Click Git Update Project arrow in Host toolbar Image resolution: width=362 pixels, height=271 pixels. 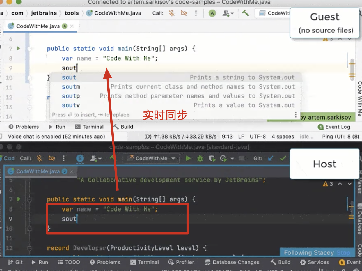click(271, 159)
